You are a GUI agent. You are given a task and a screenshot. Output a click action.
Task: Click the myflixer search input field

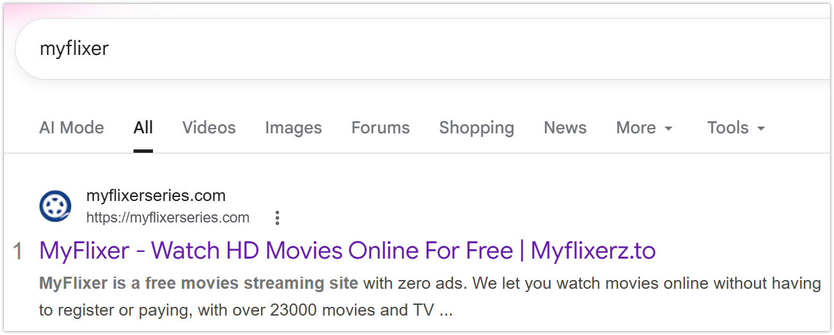pyautogui.click(x=423, y=49)
